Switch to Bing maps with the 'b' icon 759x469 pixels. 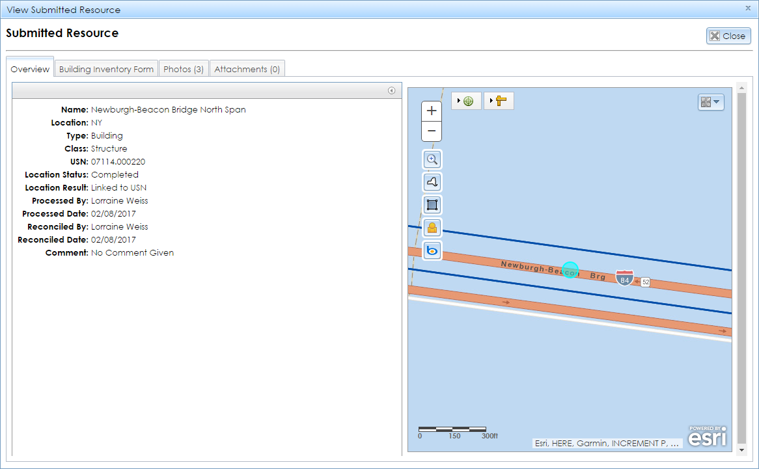(x=432, y=250)
